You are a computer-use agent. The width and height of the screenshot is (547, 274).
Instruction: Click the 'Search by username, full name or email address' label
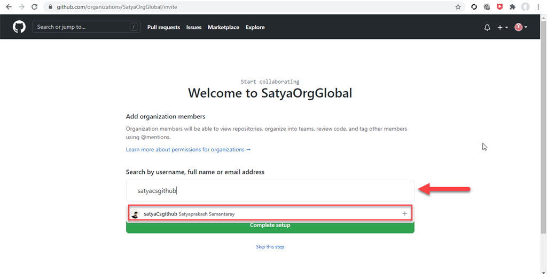coord(195,172)
